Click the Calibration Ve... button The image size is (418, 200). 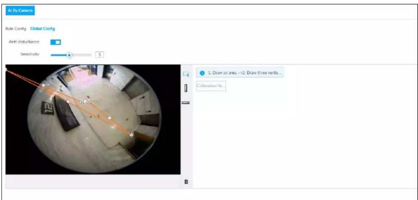(211, 86)
